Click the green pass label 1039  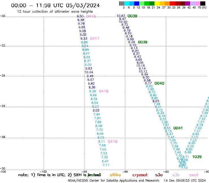197,157
